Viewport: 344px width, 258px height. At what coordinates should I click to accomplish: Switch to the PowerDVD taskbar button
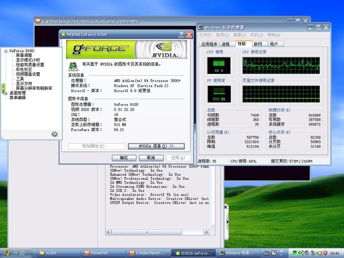103,253
